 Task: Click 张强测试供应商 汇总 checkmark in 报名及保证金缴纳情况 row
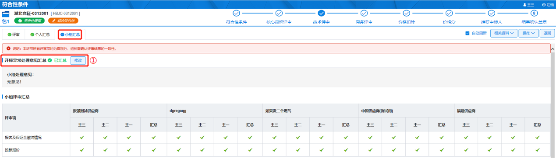tap(153, 137)
